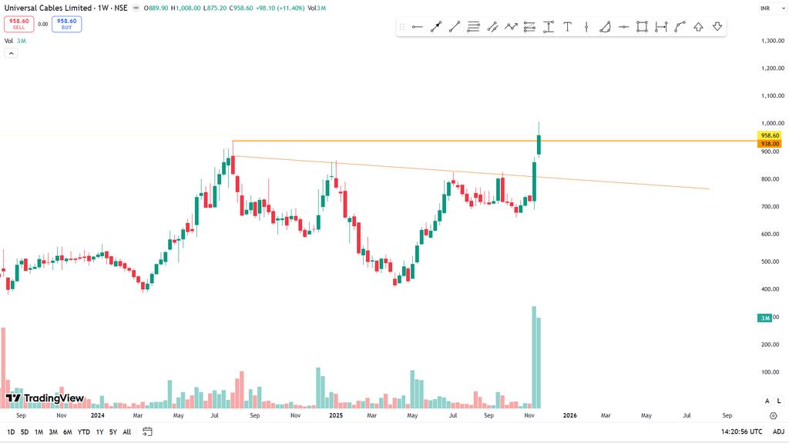Viewport: 789px width, 443px height.
Task: Select the Vertical Line tool
Action: (586, 27)
